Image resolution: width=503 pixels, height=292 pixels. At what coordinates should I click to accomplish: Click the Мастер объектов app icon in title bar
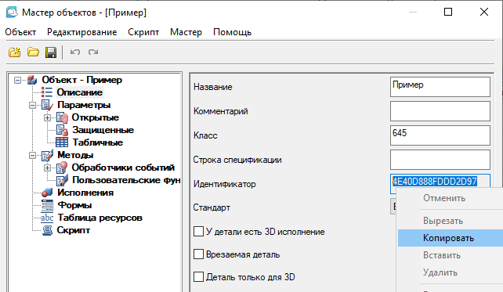click(x=12, y=13)
